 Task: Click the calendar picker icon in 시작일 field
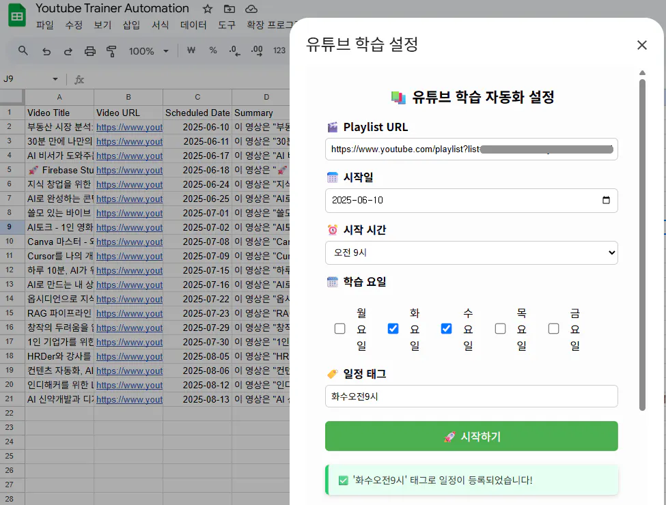point(606,200)
